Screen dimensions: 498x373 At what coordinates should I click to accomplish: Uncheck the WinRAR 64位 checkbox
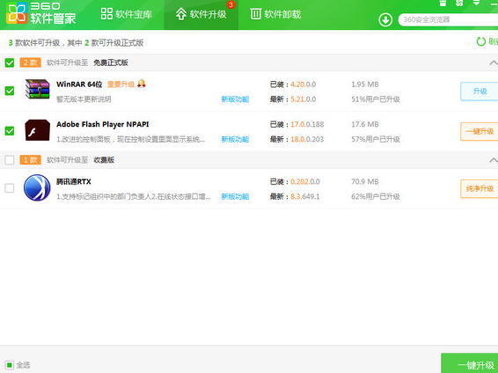tap(10, 91)
